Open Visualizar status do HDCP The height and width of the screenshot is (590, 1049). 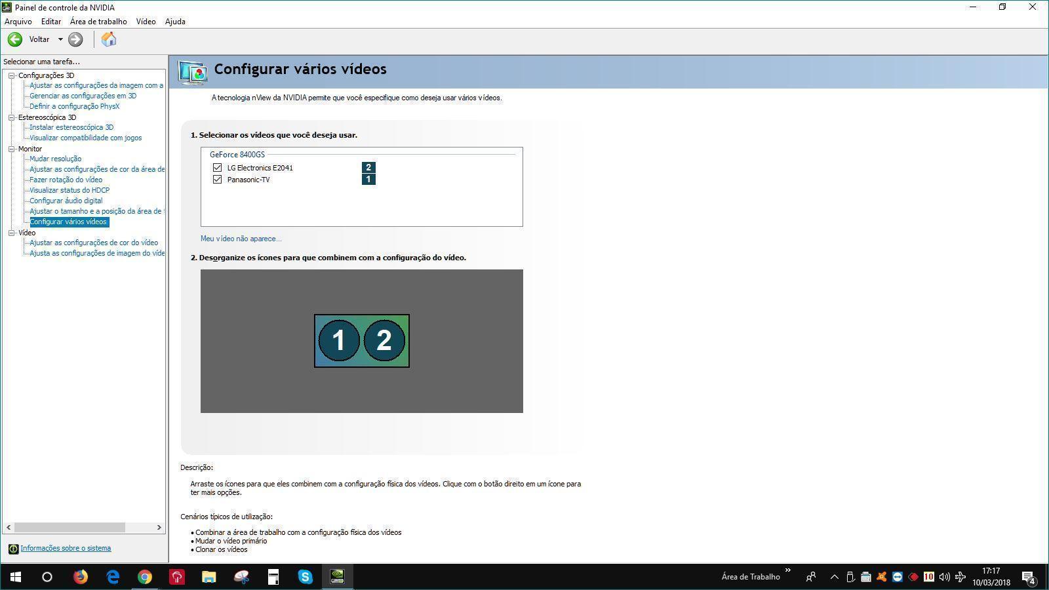[69, 190]
